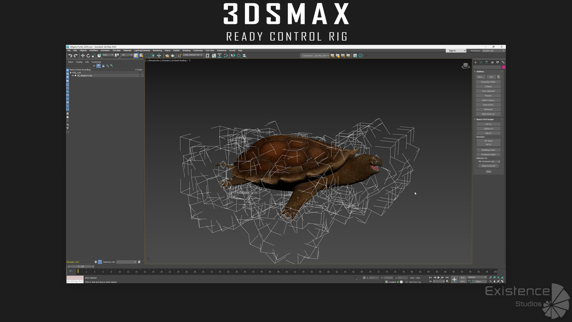
Task: Click the lock icon in Scene Explorer
Action: [x=103, y=66]
